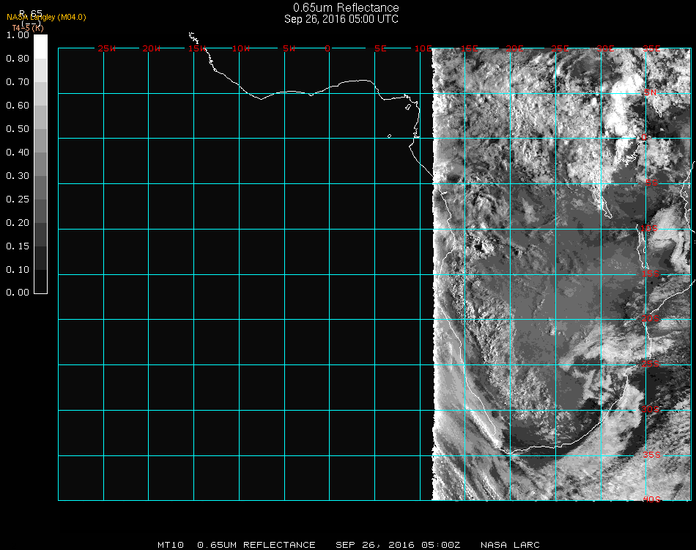This screenshot has width=696, height=550.
Task: Click the small island outline near the equator
Action: 389,136
